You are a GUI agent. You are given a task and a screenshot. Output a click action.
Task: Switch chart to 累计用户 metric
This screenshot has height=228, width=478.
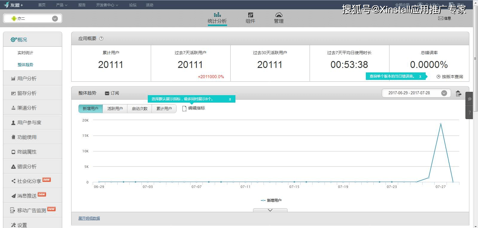(x=164, y=109)
